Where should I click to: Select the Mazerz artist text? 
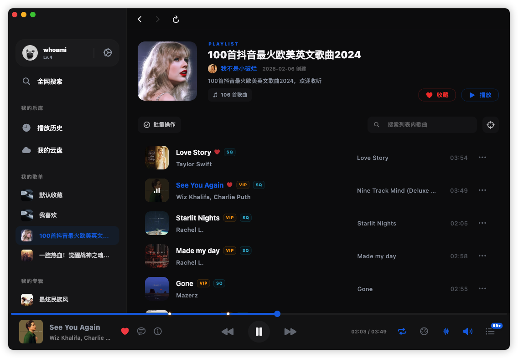[x=187, y=296]
